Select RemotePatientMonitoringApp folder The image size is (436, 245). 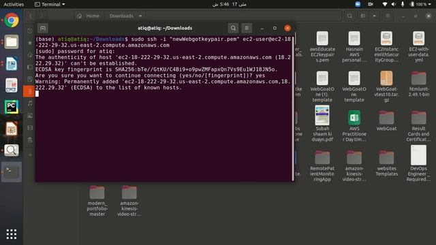322,166
